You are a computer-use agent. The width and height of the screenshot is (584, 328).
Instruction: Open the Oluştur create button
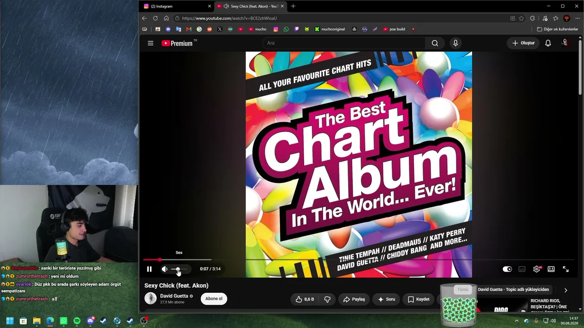click(523, 43)
